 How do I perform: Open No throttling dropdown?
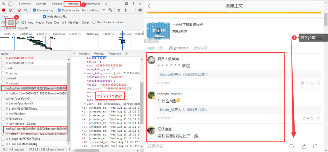pyautogui.click(x=93, y=10)
